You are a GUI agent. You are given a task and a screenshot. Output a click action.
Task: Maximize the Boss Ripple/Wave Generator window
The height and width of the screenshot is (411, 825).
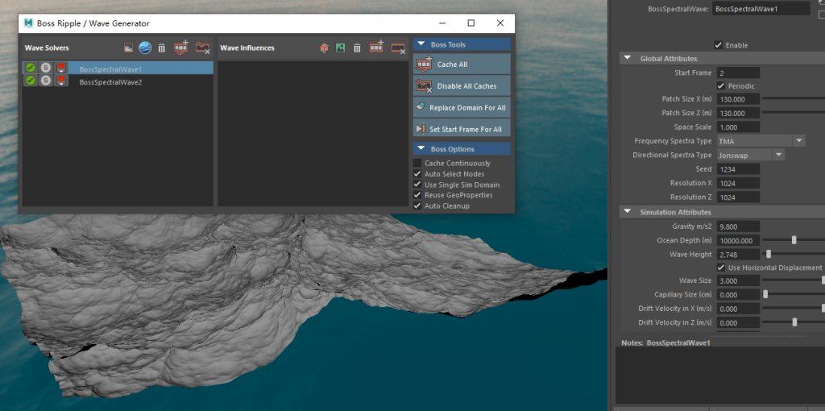coord(471,23)
